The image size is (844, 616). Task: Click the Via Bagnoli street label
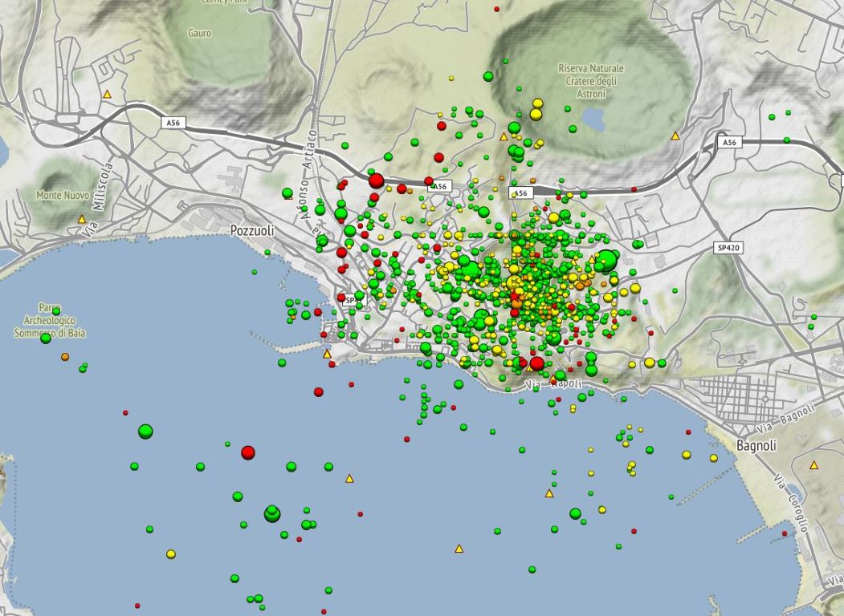pos(790,423)
